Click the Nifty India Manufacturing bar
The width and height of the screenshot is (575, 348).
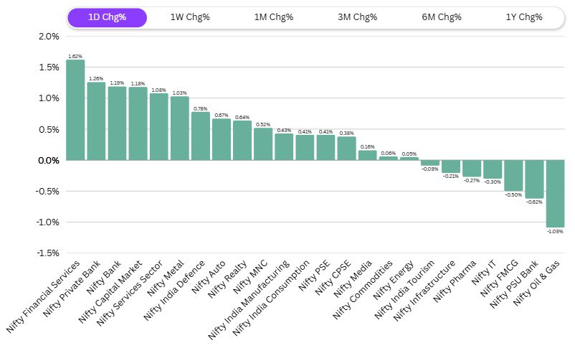284,147
